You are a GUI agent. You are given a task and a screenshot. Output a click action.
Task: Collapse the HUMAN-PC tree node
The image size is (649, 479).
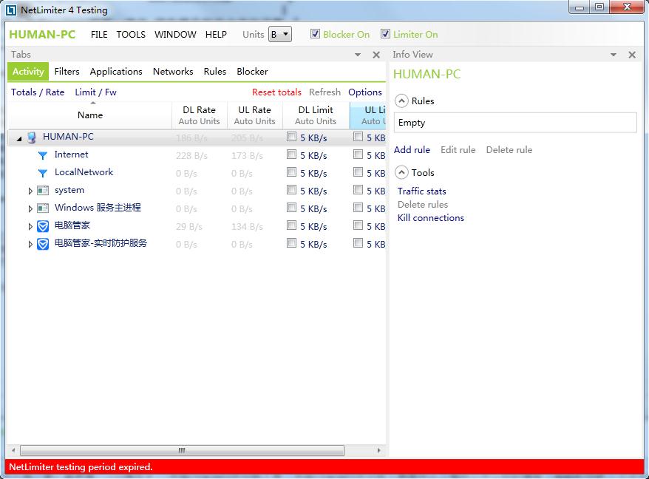(x=19, y=139)
